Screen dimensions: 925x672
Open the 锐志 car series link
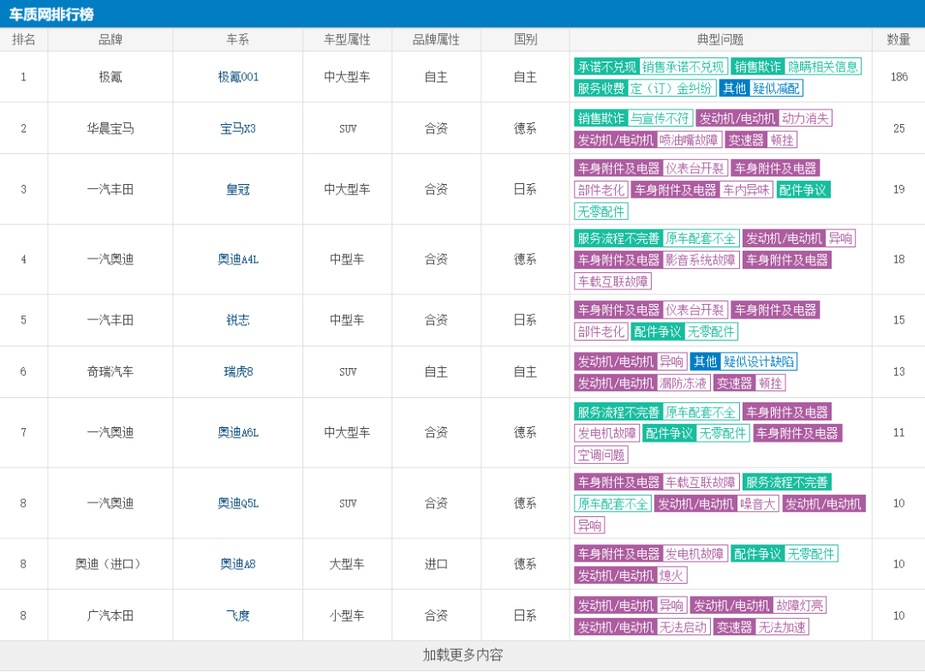(x=238, y=320)
